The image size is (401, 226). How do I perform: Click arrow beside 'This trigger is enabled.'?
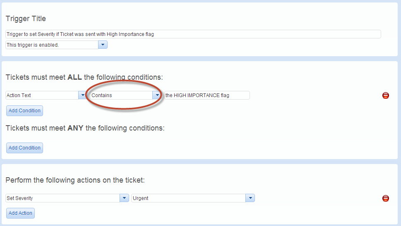click(x=103, y=45)
